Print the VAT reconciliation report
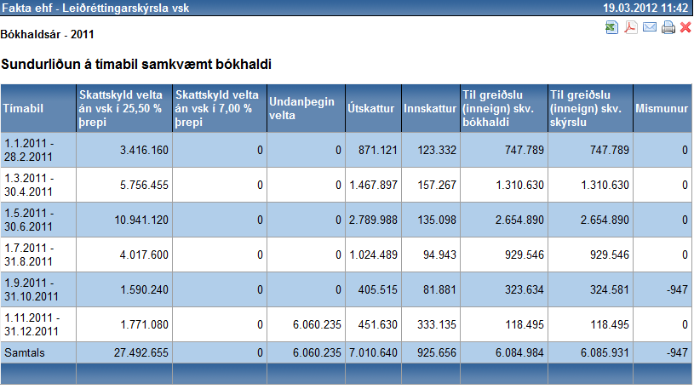This screenshot has height=389, width=694. coord(668,28)
